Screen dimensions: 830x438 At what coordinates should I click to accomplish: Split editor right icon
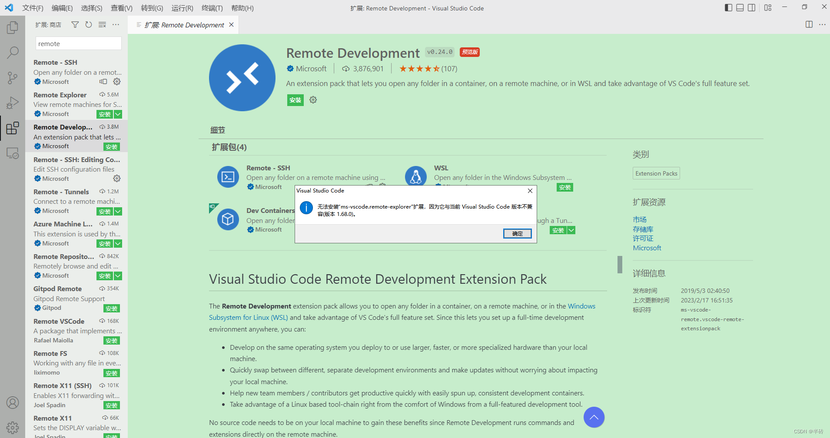[x=809, y=25]
